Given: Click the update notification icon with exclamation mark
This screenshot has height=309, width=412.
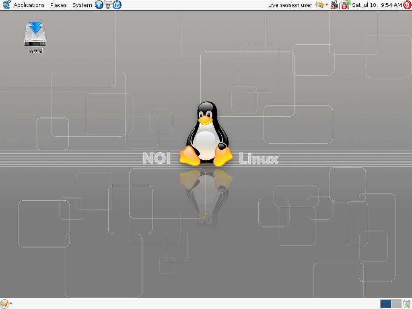Looking at the screenshot, I should [x=335, y=5].
